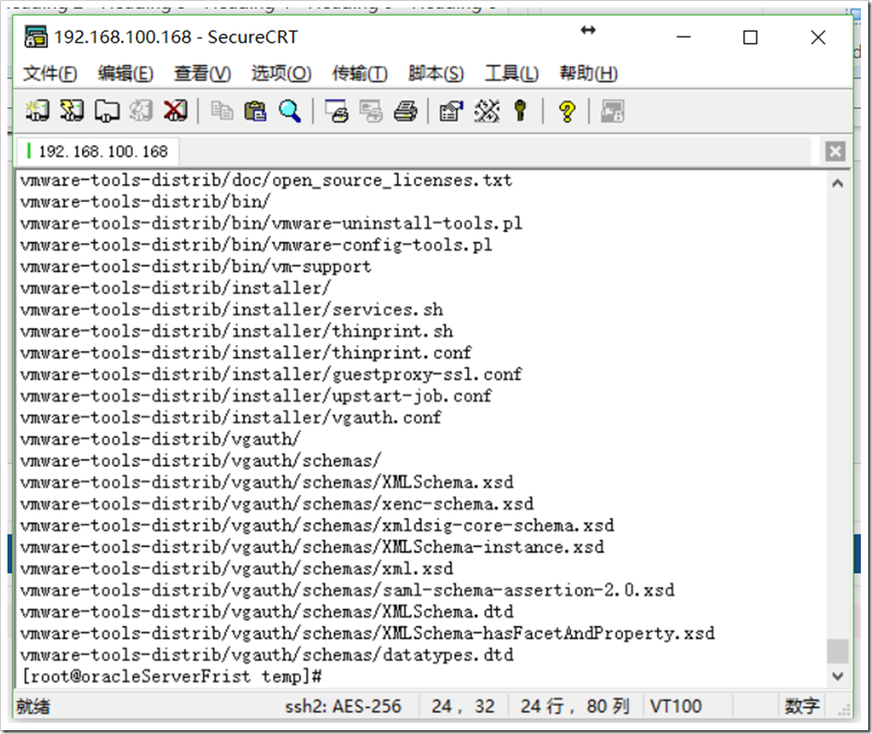Click the root@oracleServerFrist prompt line

pos(171,676)
